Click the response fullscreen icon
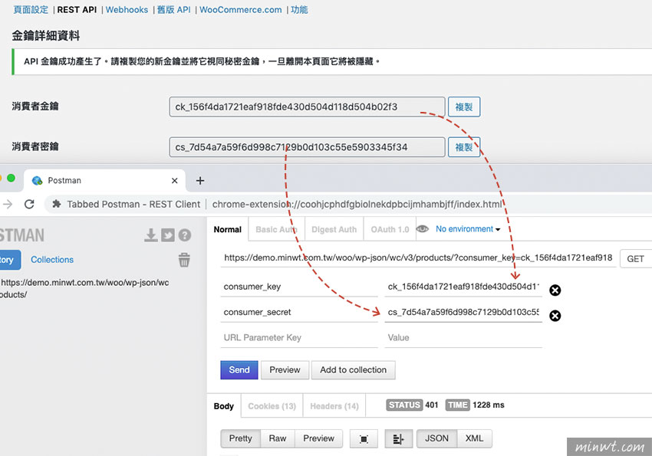652x456 pixels. coord(364,439)
